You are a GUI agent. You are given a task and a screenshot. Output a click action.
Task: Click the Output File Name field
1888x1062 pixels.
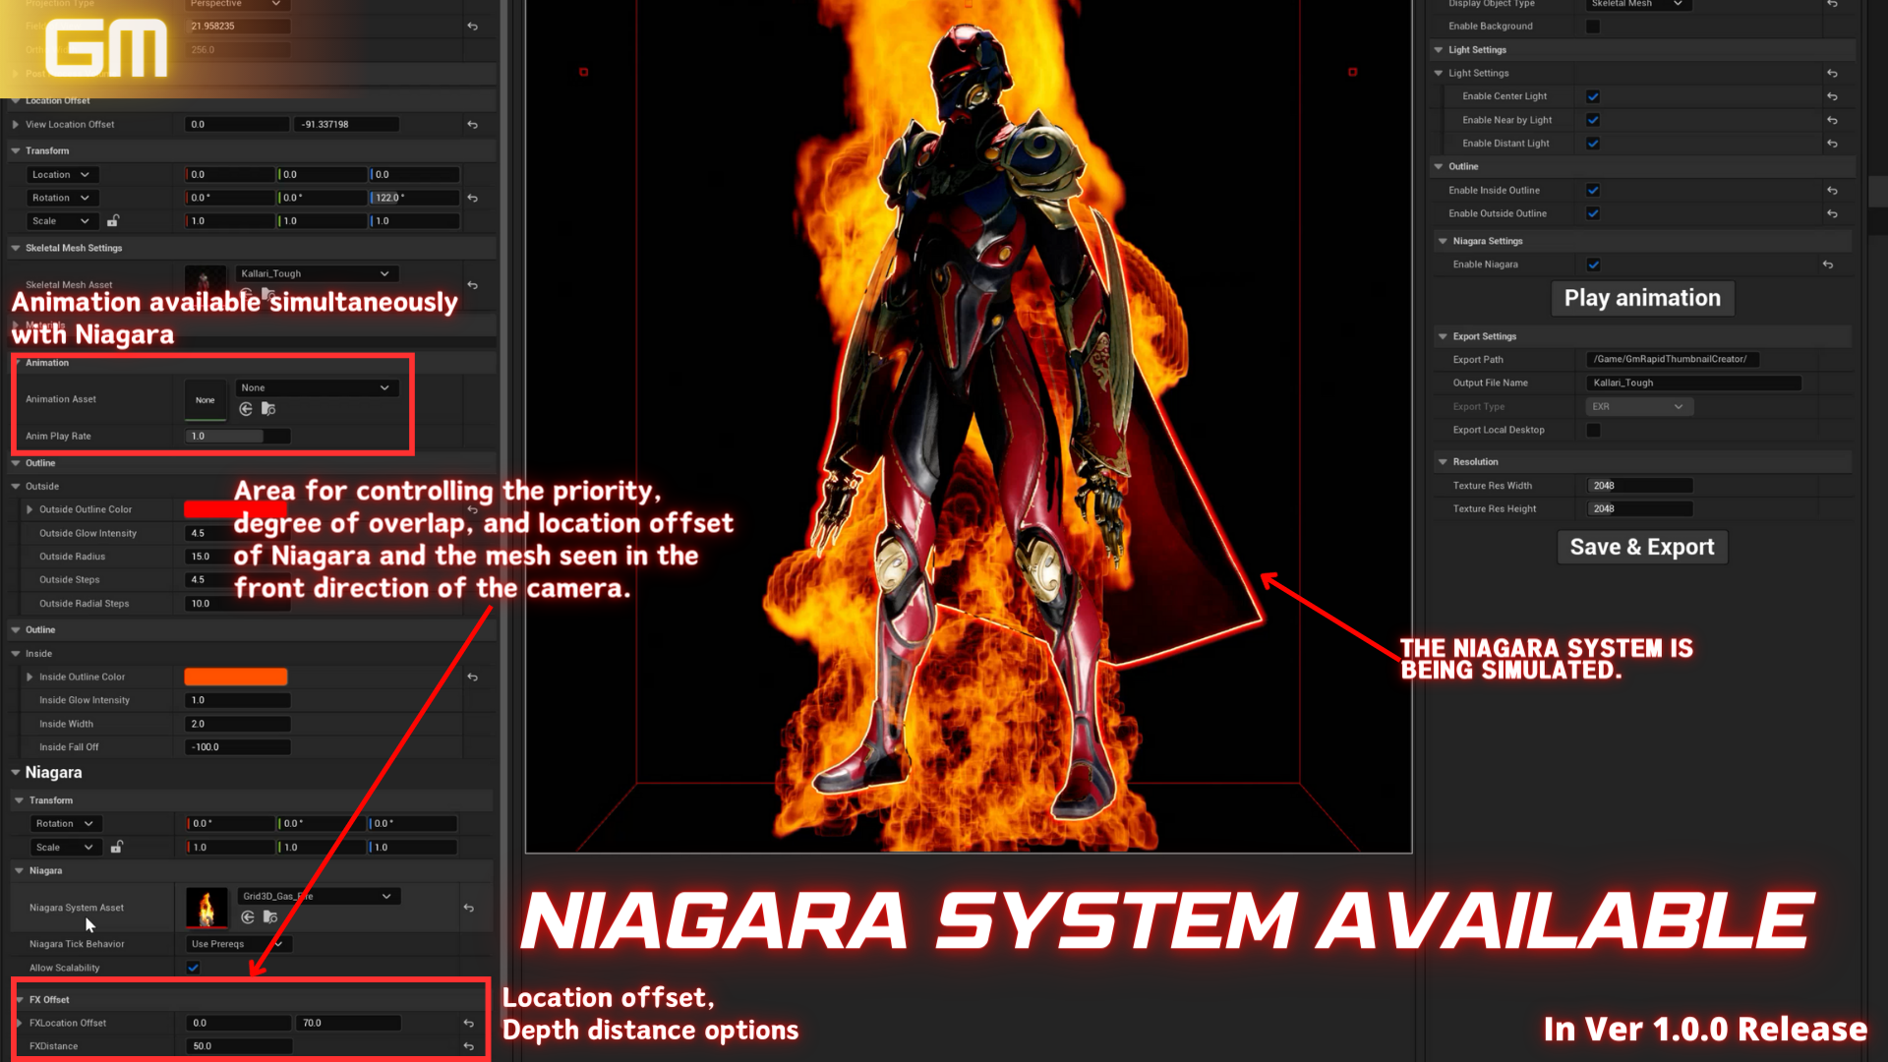(x=1694, y=383)
